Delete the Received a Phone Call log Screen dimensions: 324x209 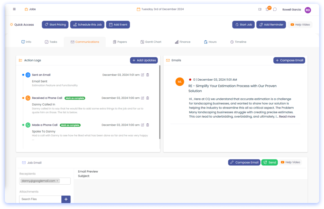(x=147, y=98)
